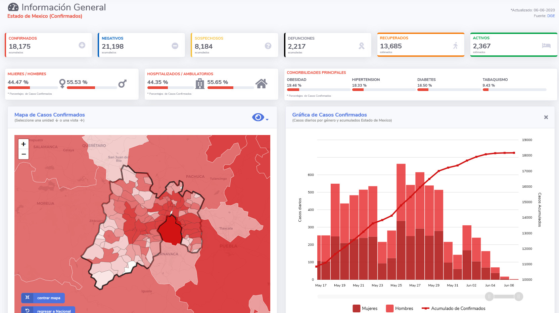This screenshot has height=313, width=559.
Task: Toggle map visibility with the eye icon
Action: coord(258,117)
